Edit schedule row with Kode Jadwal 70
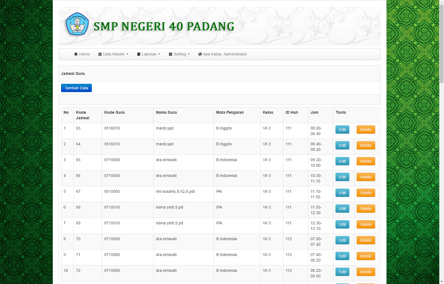444x284 pixels. pos(342,240)
